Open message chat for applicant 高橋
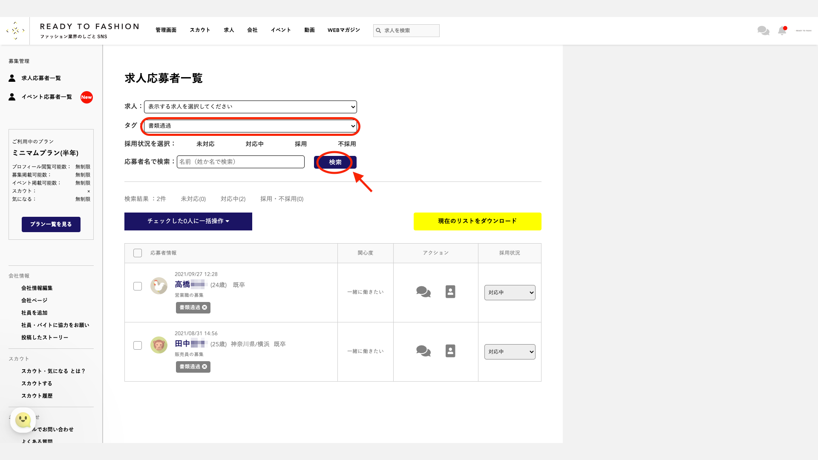 pyautogui.click(x=423, y=292)
